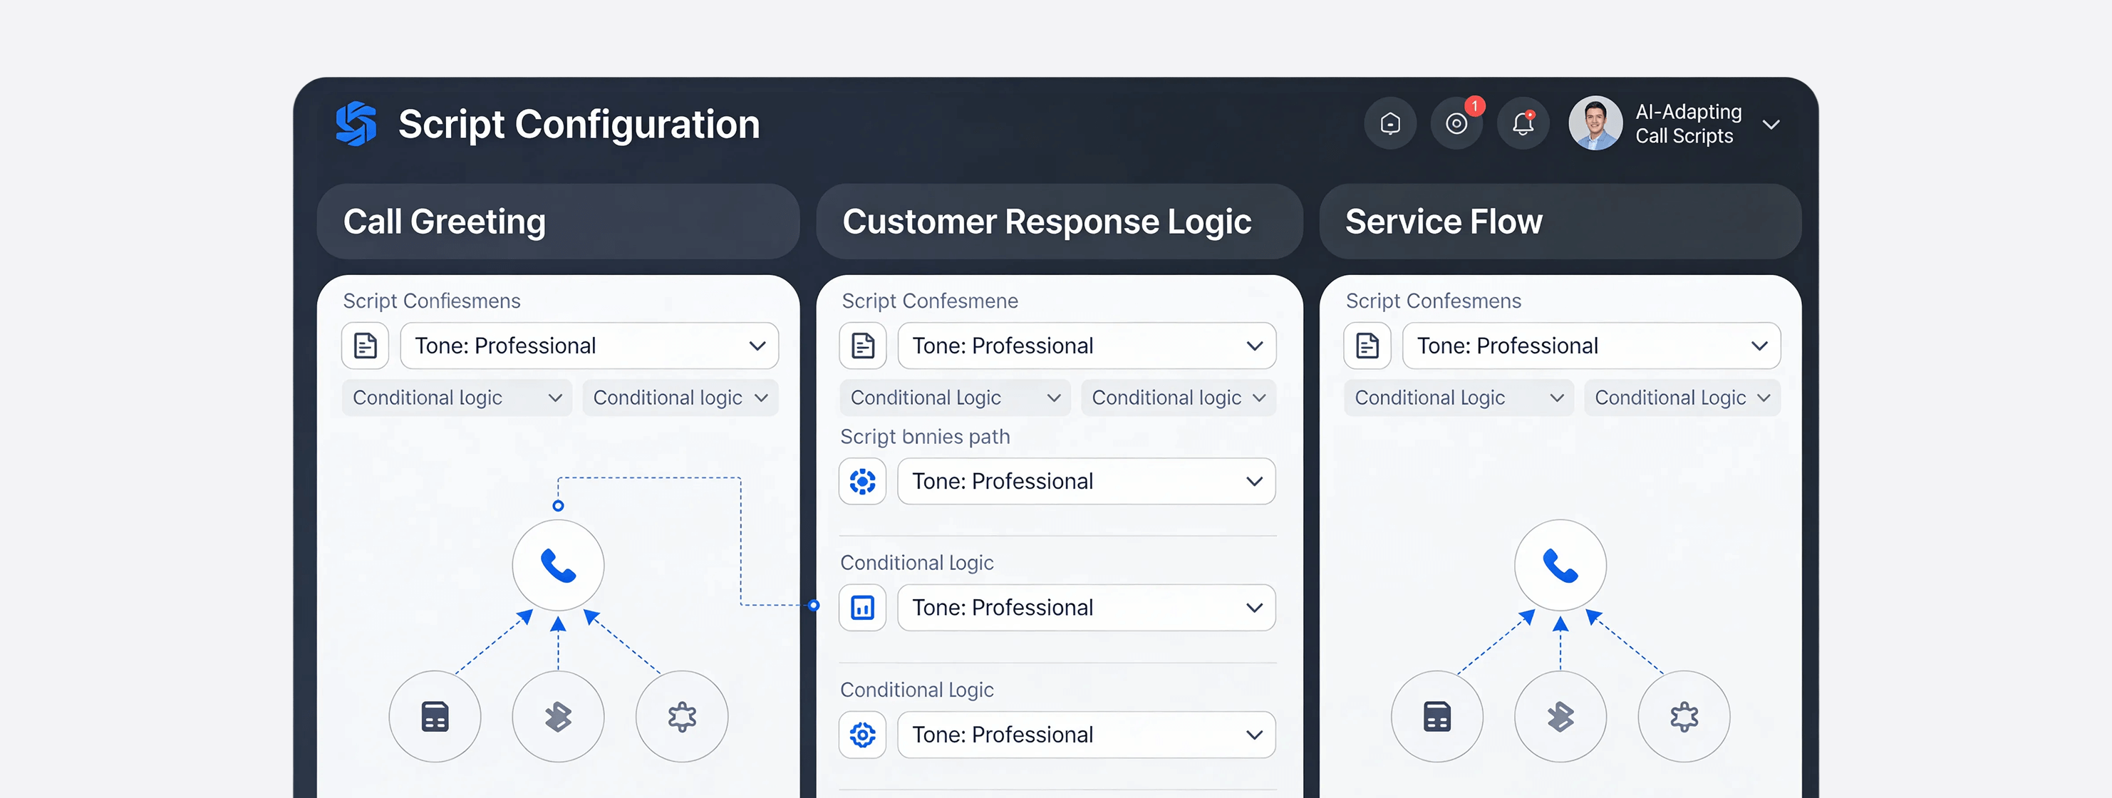Open second Conditional Logic dropdown in Service Flow
2112x798 pixels.
(1682, 398)
